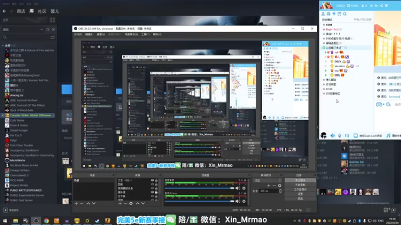This screenshot has height=225, width=401.
Task: Click the search icon in YY channel toolbar
Action: pos(345,14)
